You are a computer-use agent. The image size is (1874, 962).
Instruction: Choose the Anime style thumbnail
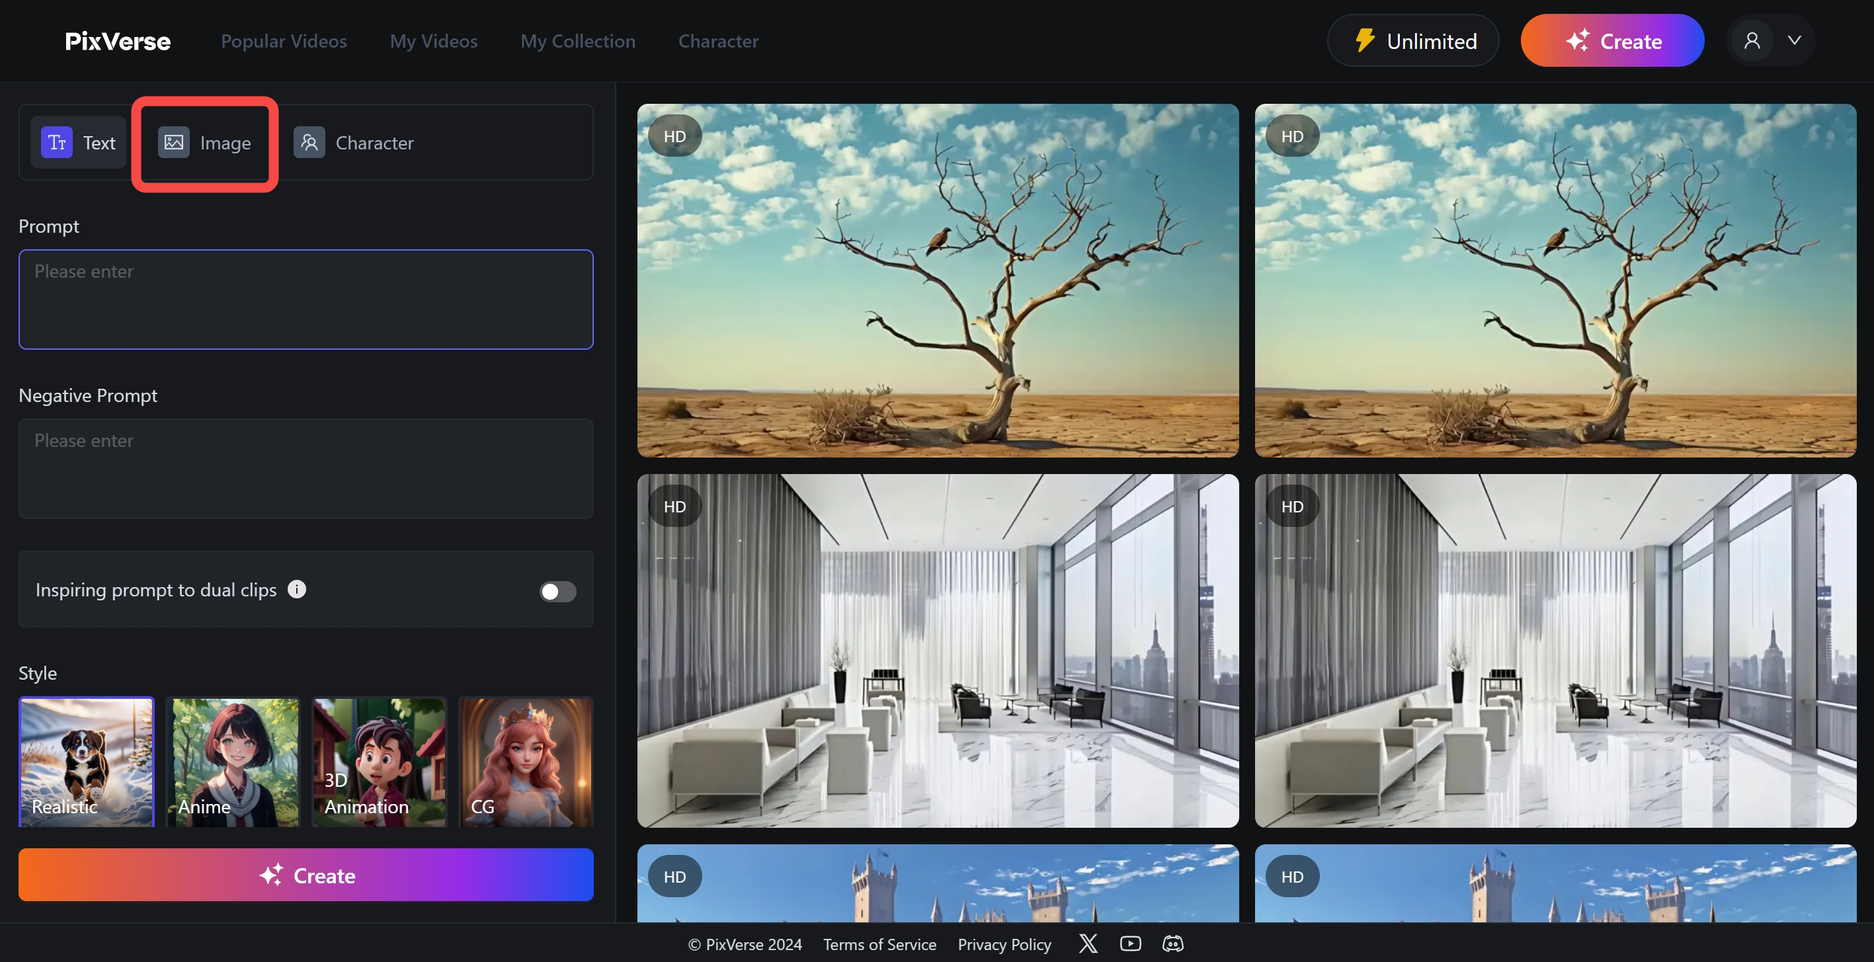pos(233,762)
